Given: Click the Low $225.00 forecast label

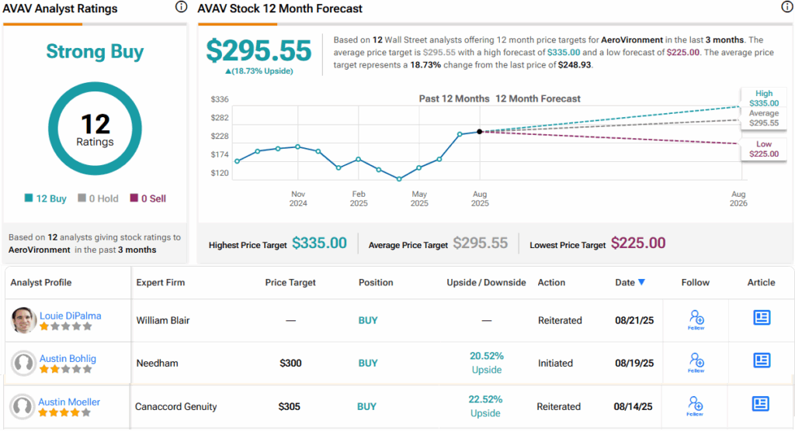Looking at the screenshot, I should pyautogui.click(x=764, y=149).
